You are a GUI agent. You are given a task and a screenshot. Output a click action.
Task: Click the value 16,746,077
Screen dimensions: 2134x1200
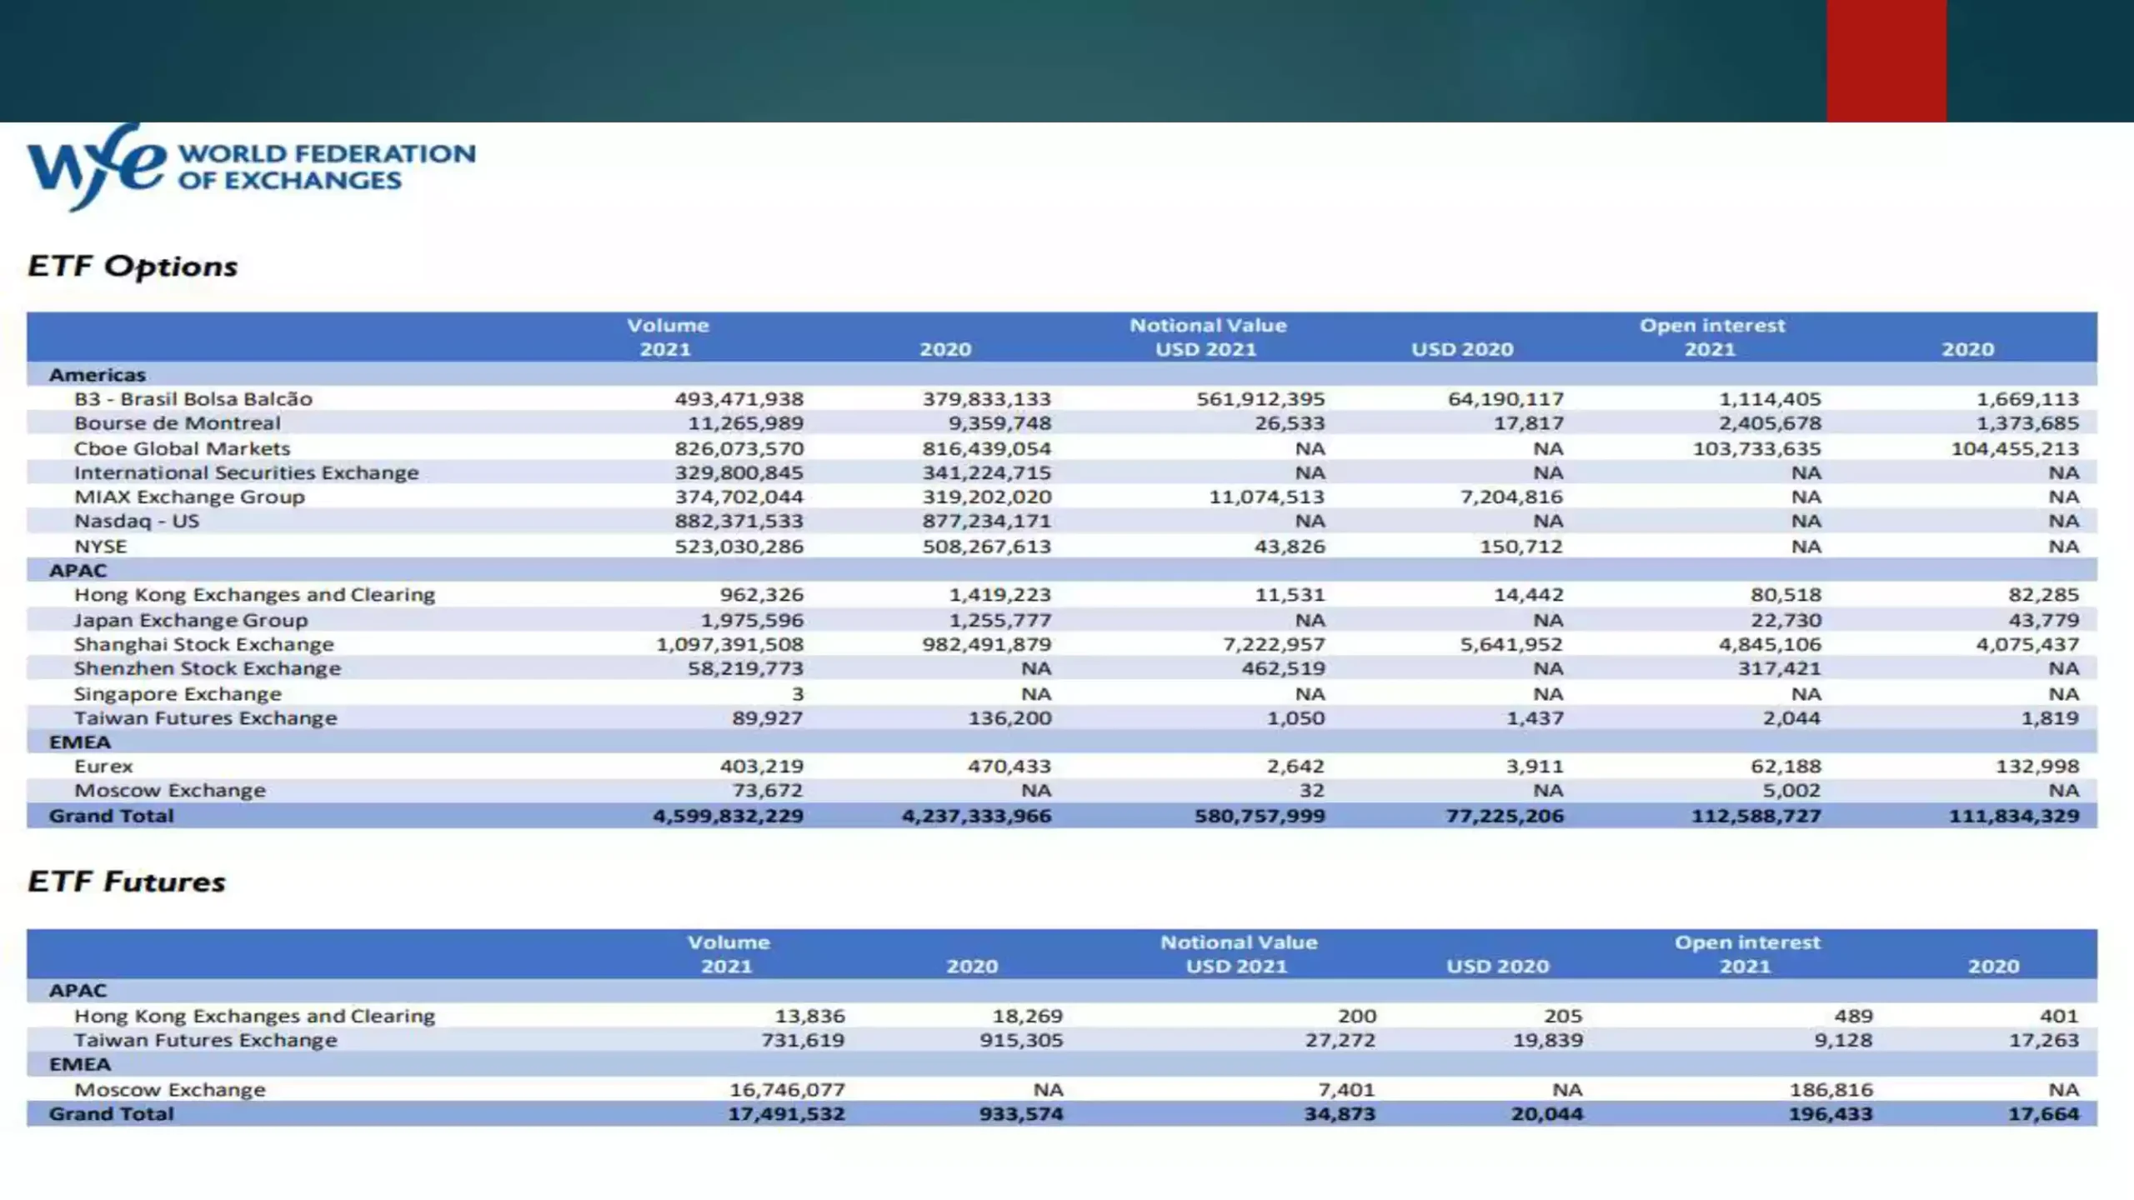(x=788, y=1090)
